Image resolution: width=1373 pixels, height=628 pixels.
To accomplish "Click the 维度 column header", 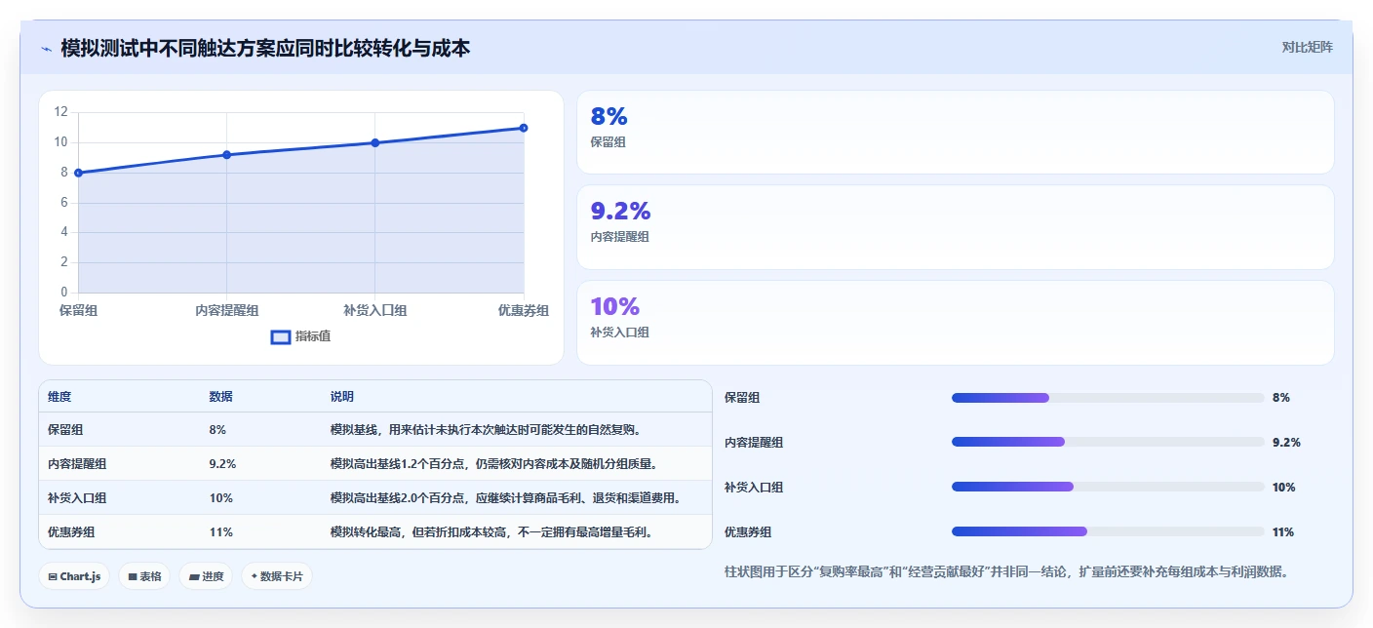I will pyautogui.click(x=59, y=397).
